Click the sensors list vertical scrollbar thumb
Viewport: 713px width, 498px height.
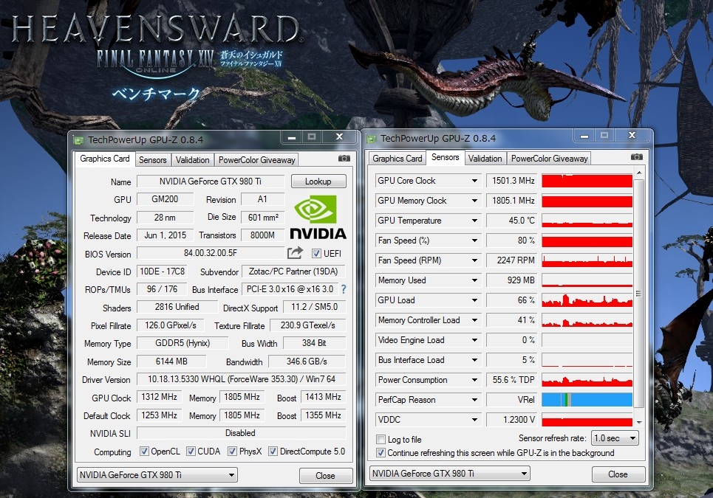pos(639,293)
